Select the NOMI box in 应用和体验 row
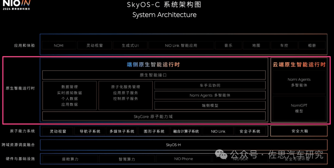 click(x=59, y=46)
